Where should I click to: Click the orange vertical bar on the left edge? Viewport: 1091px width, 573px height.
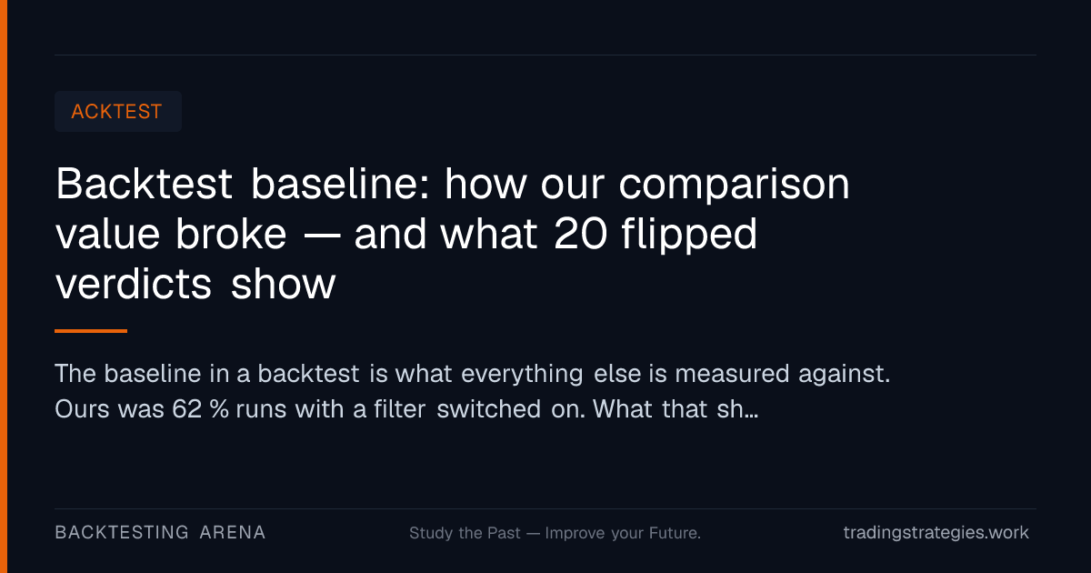[4, 286]
